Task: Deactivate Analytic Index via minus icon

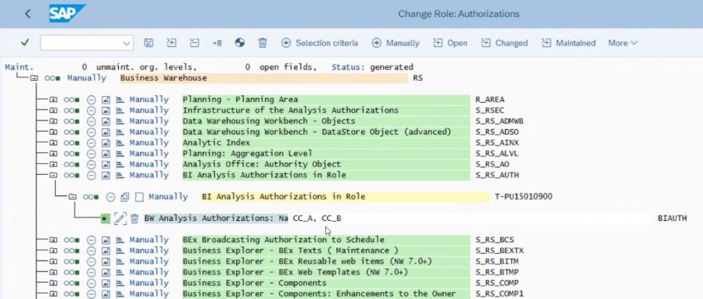Action: (x=91, y=143)
